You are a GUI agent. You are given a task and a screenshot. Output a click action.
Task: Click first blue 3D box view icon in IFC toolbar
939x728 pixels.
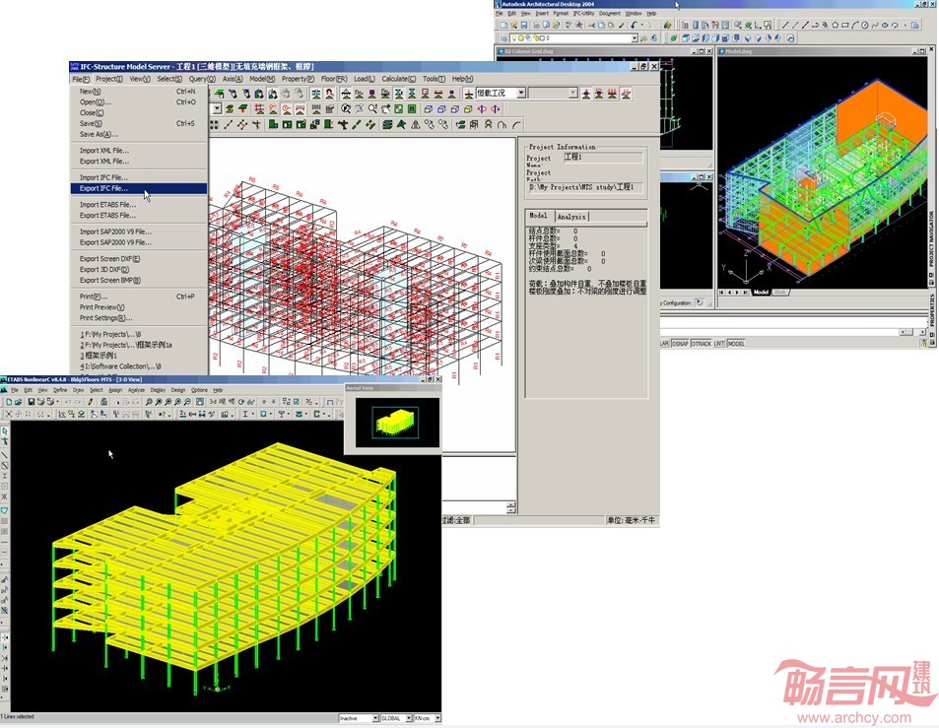(x=429, y=109)
